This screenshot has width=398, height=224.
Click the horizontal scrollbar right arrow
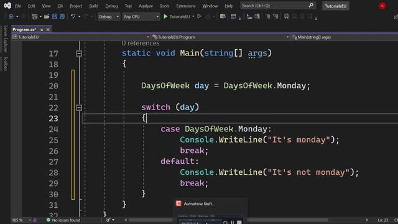coord(367,220)
